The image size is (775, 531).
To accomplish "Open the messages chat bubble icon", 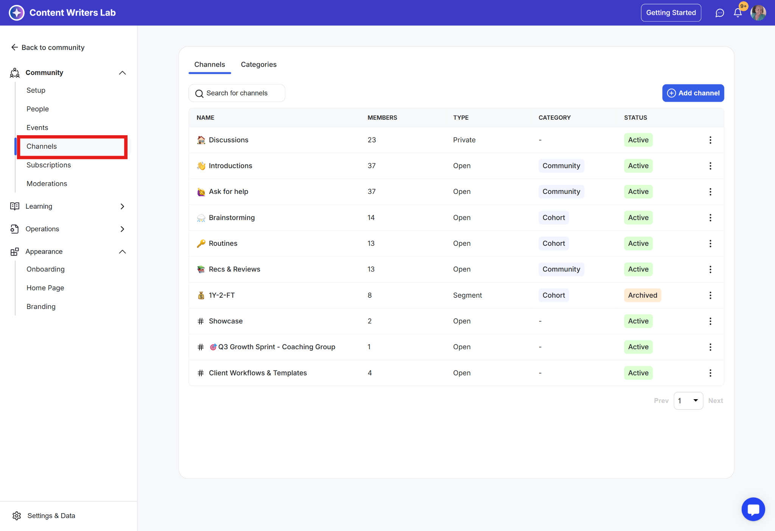I will [719, 13].
